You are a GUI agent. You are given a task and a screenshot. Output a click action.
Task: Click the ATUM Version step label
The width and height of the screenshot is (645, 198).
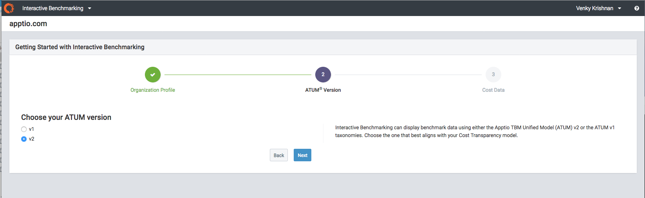click(323, 90)
